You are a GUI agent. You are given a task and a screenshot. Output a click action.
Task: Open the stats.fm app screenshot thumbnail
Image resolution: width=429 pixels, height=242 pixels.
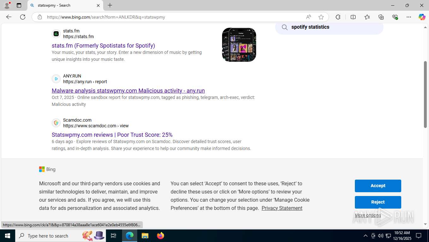click(239, 45)
